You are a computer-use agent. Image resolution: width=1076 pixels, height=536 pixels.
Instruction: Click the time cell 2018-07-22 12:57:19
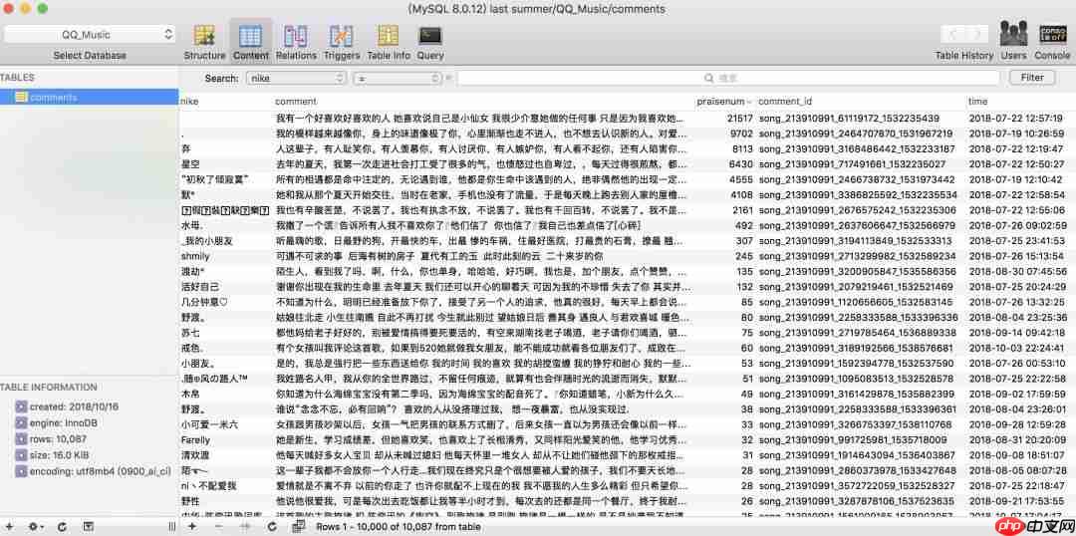1015,118
